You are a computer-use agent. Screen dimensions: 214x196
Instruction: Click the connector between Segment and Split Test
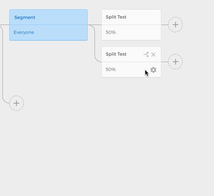click(95, 25)
